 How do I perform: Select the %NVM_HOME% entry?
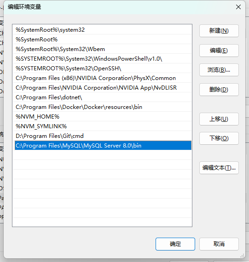click(102, 117)
